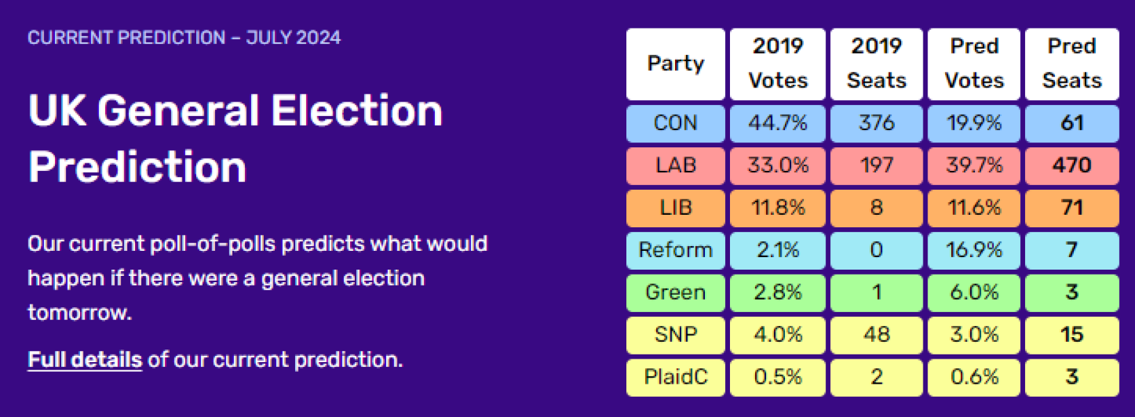1135x417 pixels.
Task: Open the Full details link
Action: tap(84, 359)
